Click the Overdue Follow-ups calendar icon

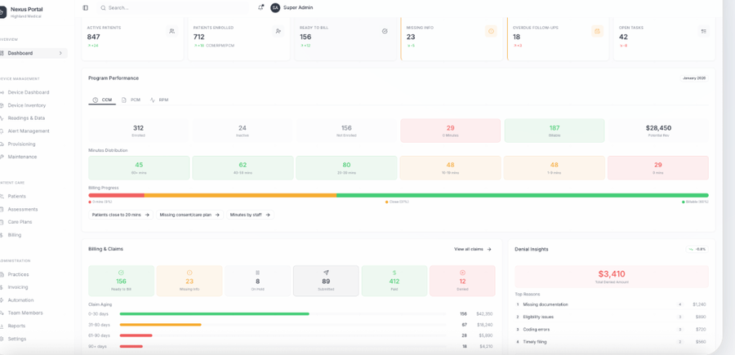pos(597,31)
